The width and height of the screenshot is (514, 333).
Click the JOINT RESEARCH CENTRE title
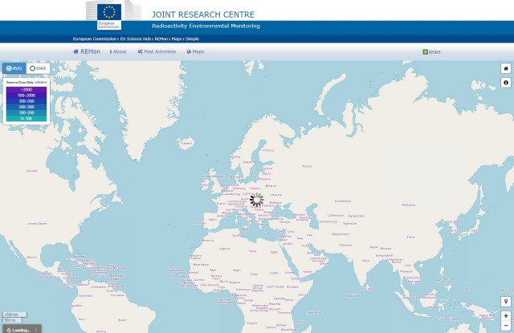coord(203,14)
